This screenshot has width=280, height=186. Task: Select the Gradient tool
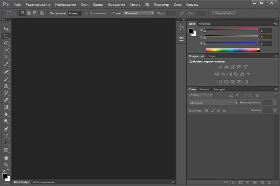tap(6, 107)
